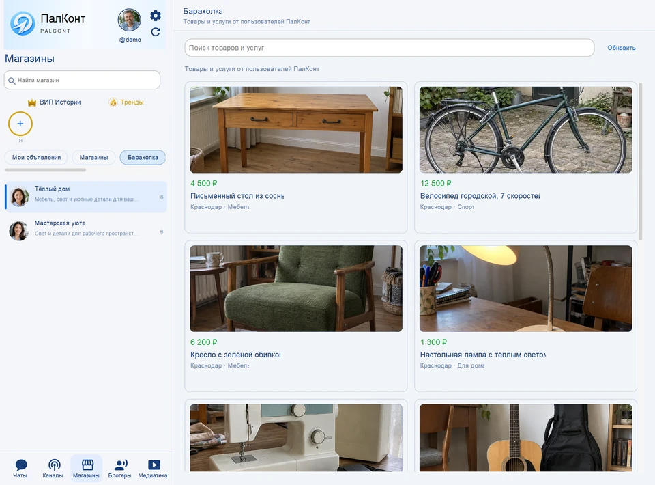This screenshot has width=655, height=485.
Task: Open the ВИП Истории section
Action: [55, 102]
